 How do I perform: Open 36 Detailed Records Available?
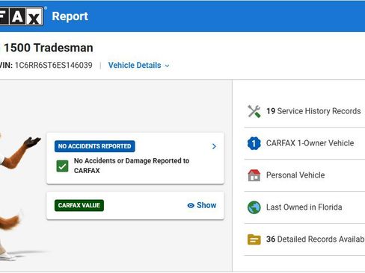304,239
